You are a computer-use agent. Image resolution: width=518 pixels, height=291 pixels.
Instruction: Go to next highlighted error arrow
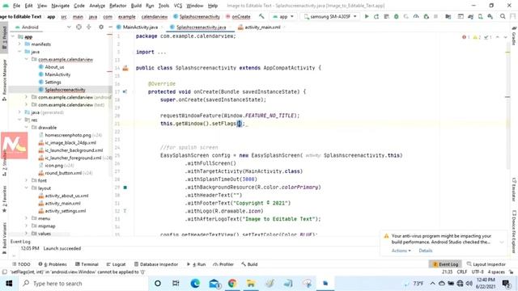click(505, 37)
